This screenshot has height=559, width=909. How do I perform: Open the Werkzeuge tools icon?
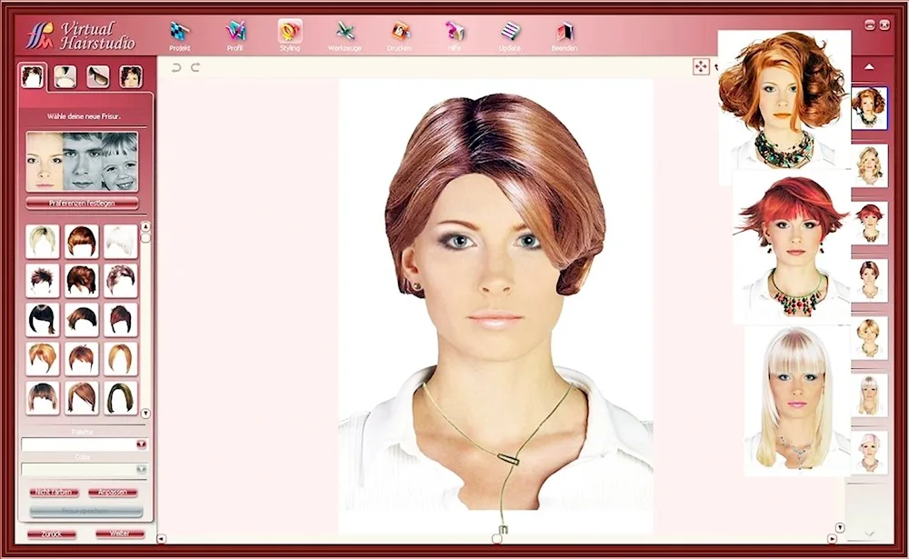click(x=345, y=34)
